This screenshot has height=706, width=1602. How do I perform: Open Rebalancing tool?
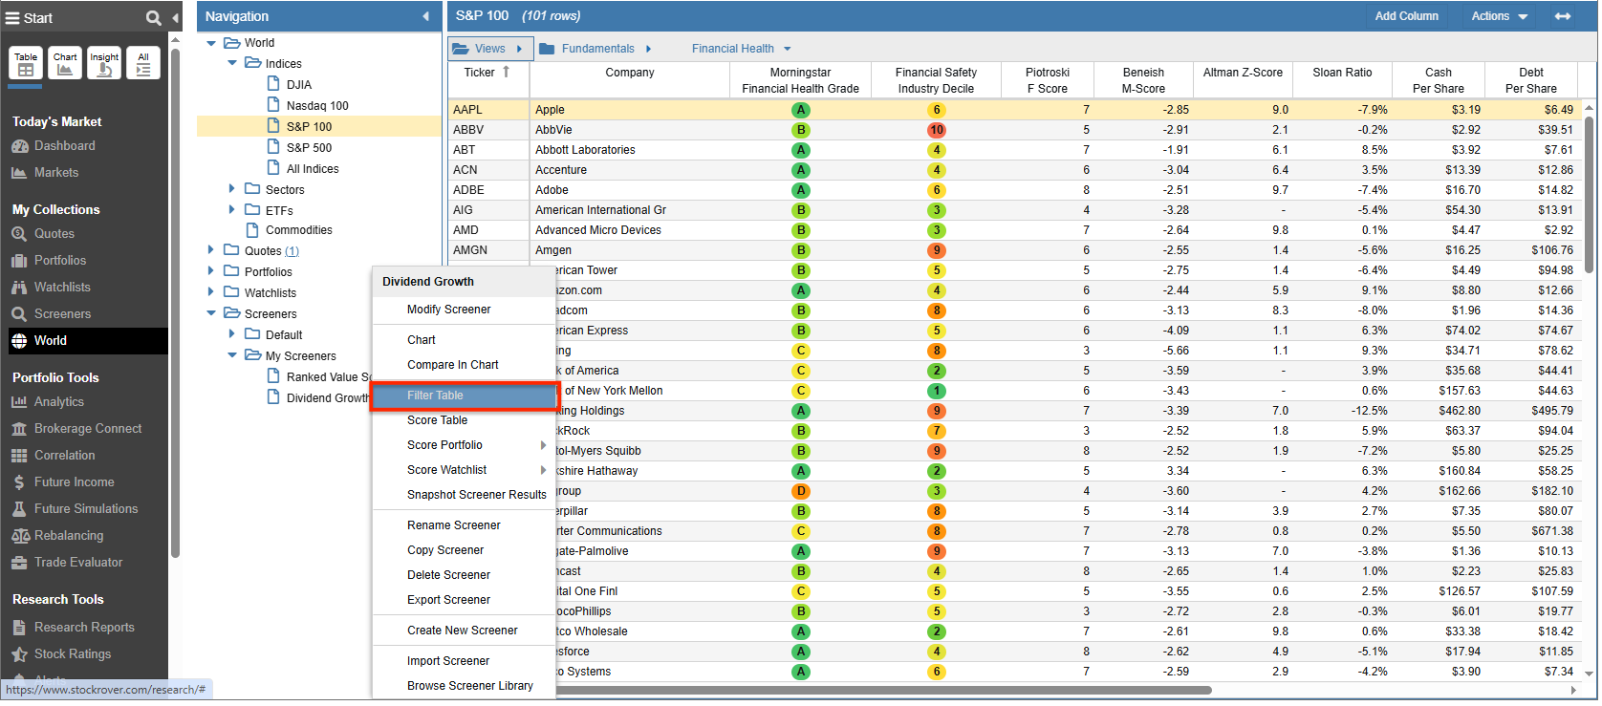(x=68, y=536)
